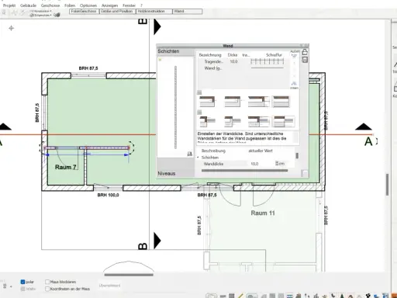Toggle the relativ checkbox below polar
Image resolution: width=397 pixels, height=298 pixels.
(22, 289)
